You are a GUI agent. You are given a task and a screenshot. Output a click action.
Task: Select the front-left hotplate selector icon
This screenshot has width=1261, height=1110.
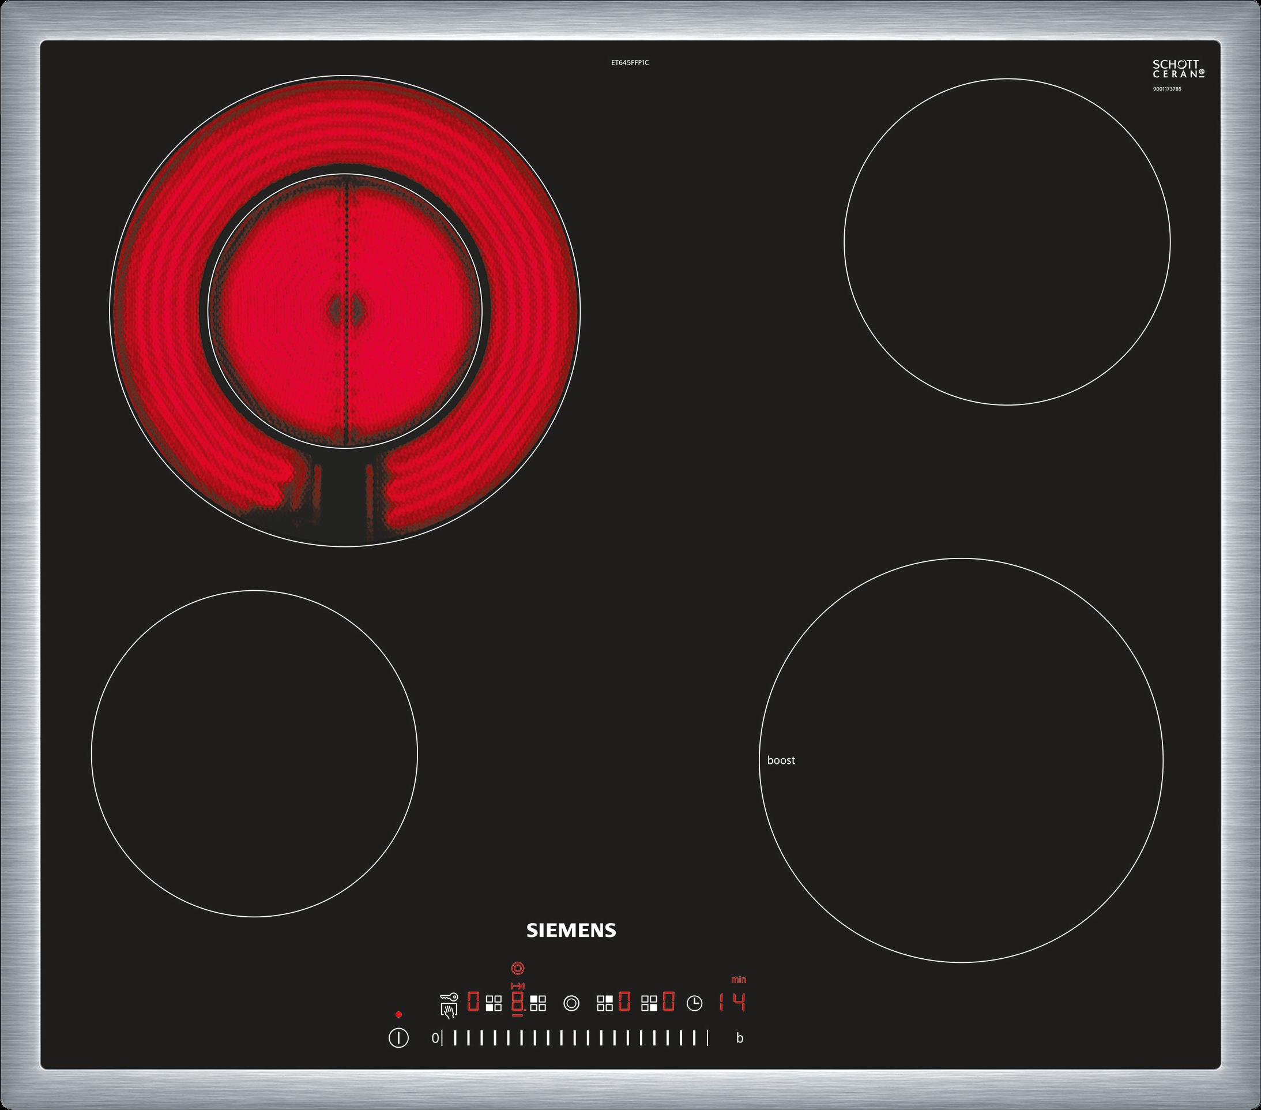click(494, 1004)
